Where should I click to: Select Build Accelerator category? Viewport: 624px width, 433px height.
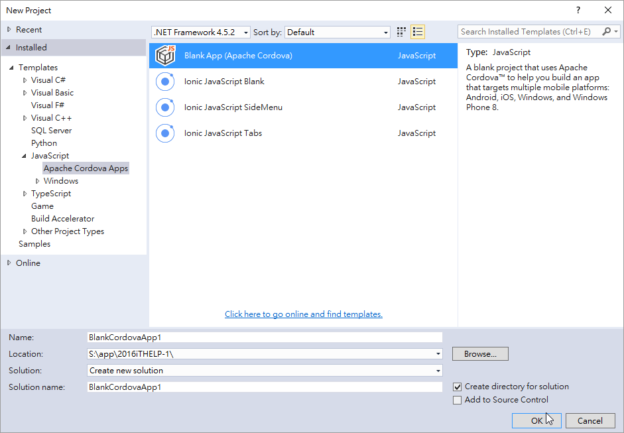[x=63, y=219]
